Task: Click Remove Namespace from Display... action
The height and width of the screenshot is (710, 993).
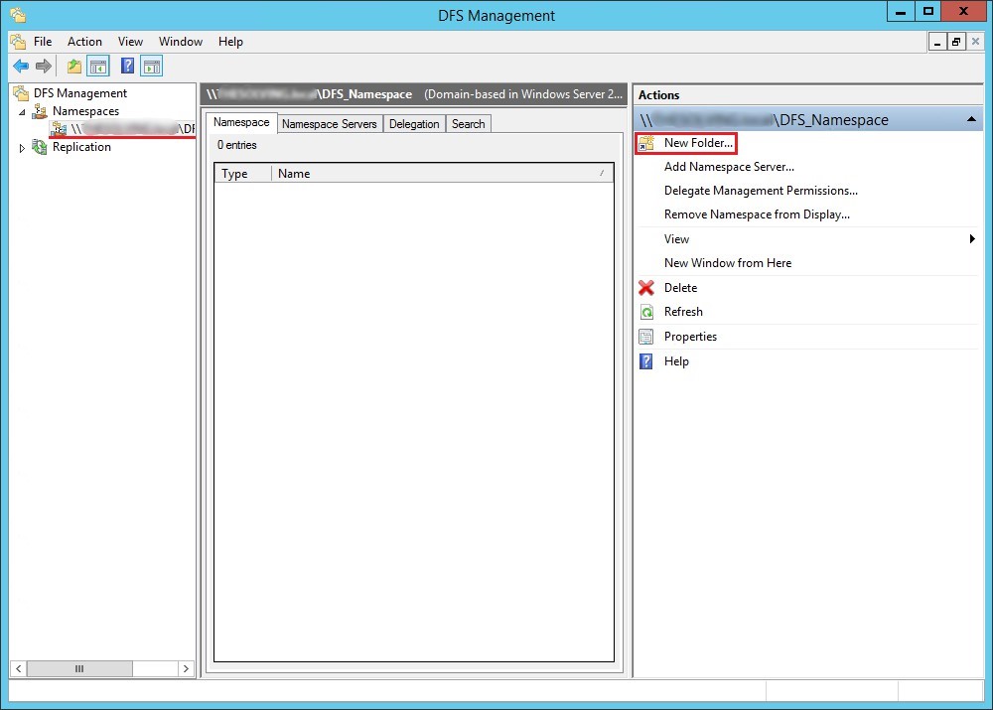Action: pos(757,214)
